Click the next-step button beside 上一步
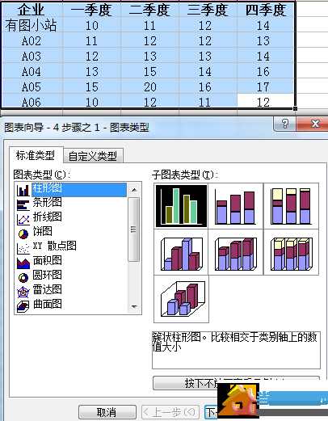This screenshot has height=421, width=328. tap(211, 412)
